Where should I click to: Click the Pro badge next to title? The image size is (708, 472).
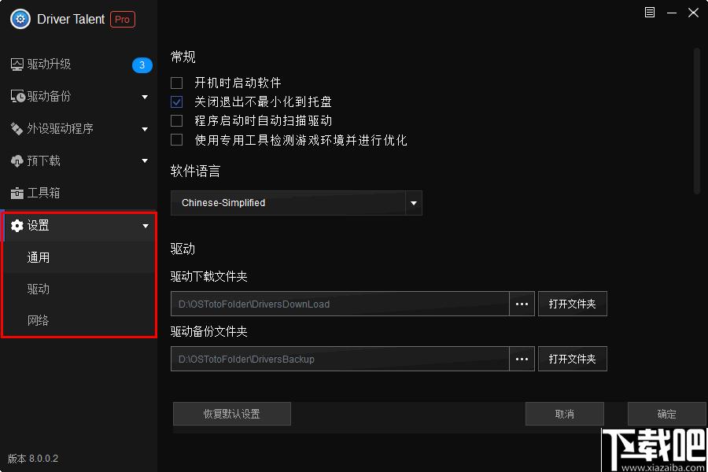pyautogui.click(x=123, y=20)
